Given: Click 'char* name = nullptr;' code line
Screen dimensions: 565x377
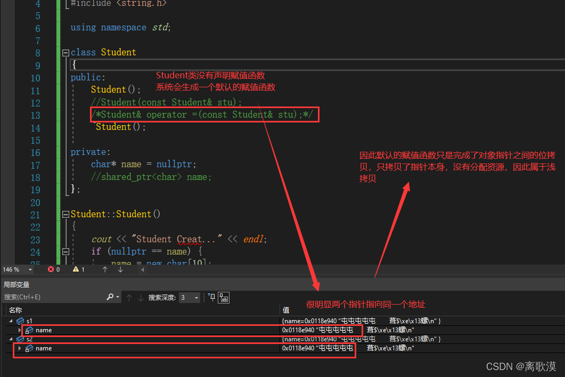Looking at the screenshot, I should (x=143, y=165).
